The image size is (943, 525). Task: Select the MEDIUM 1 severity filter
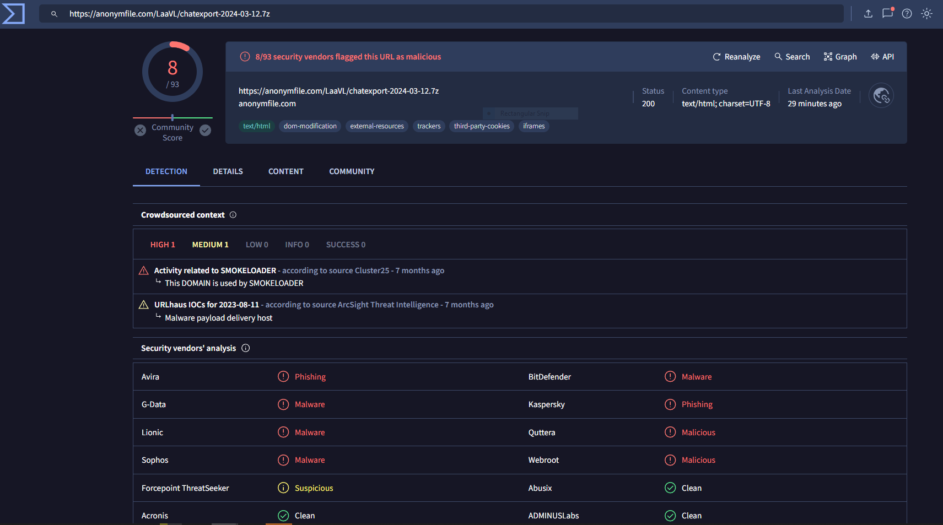tap(210, 245)
